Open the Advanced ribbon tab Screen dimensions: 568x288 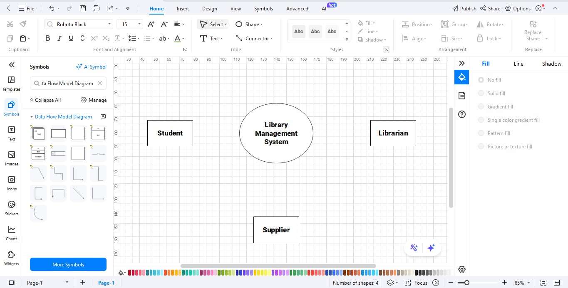coord(297,8)
